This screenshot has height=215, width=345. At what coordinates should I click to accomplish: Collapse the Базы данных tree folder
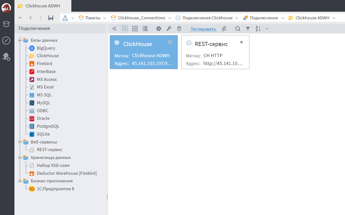(20, 40)
